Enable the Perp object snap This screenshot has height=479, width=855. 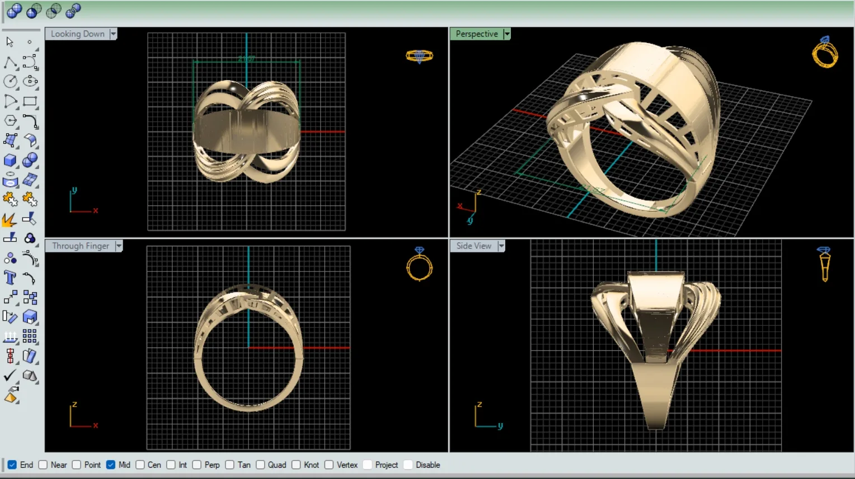point(197,465)
